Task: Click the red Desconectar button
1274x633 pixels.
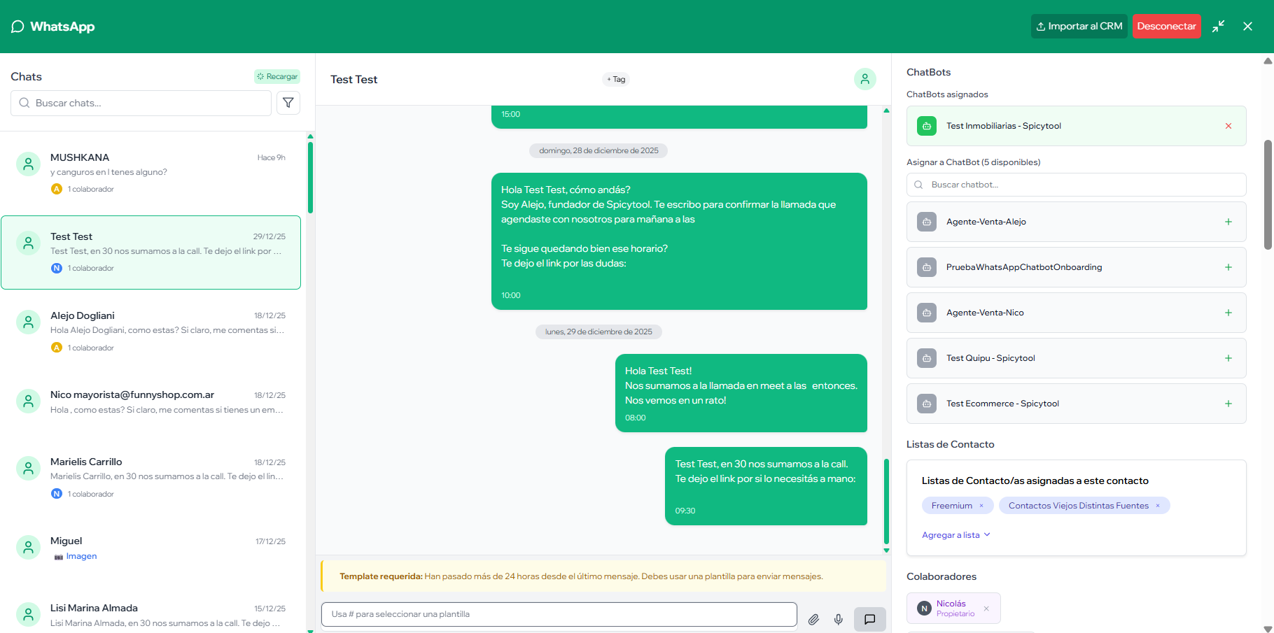Action: tap(1166, 26)
